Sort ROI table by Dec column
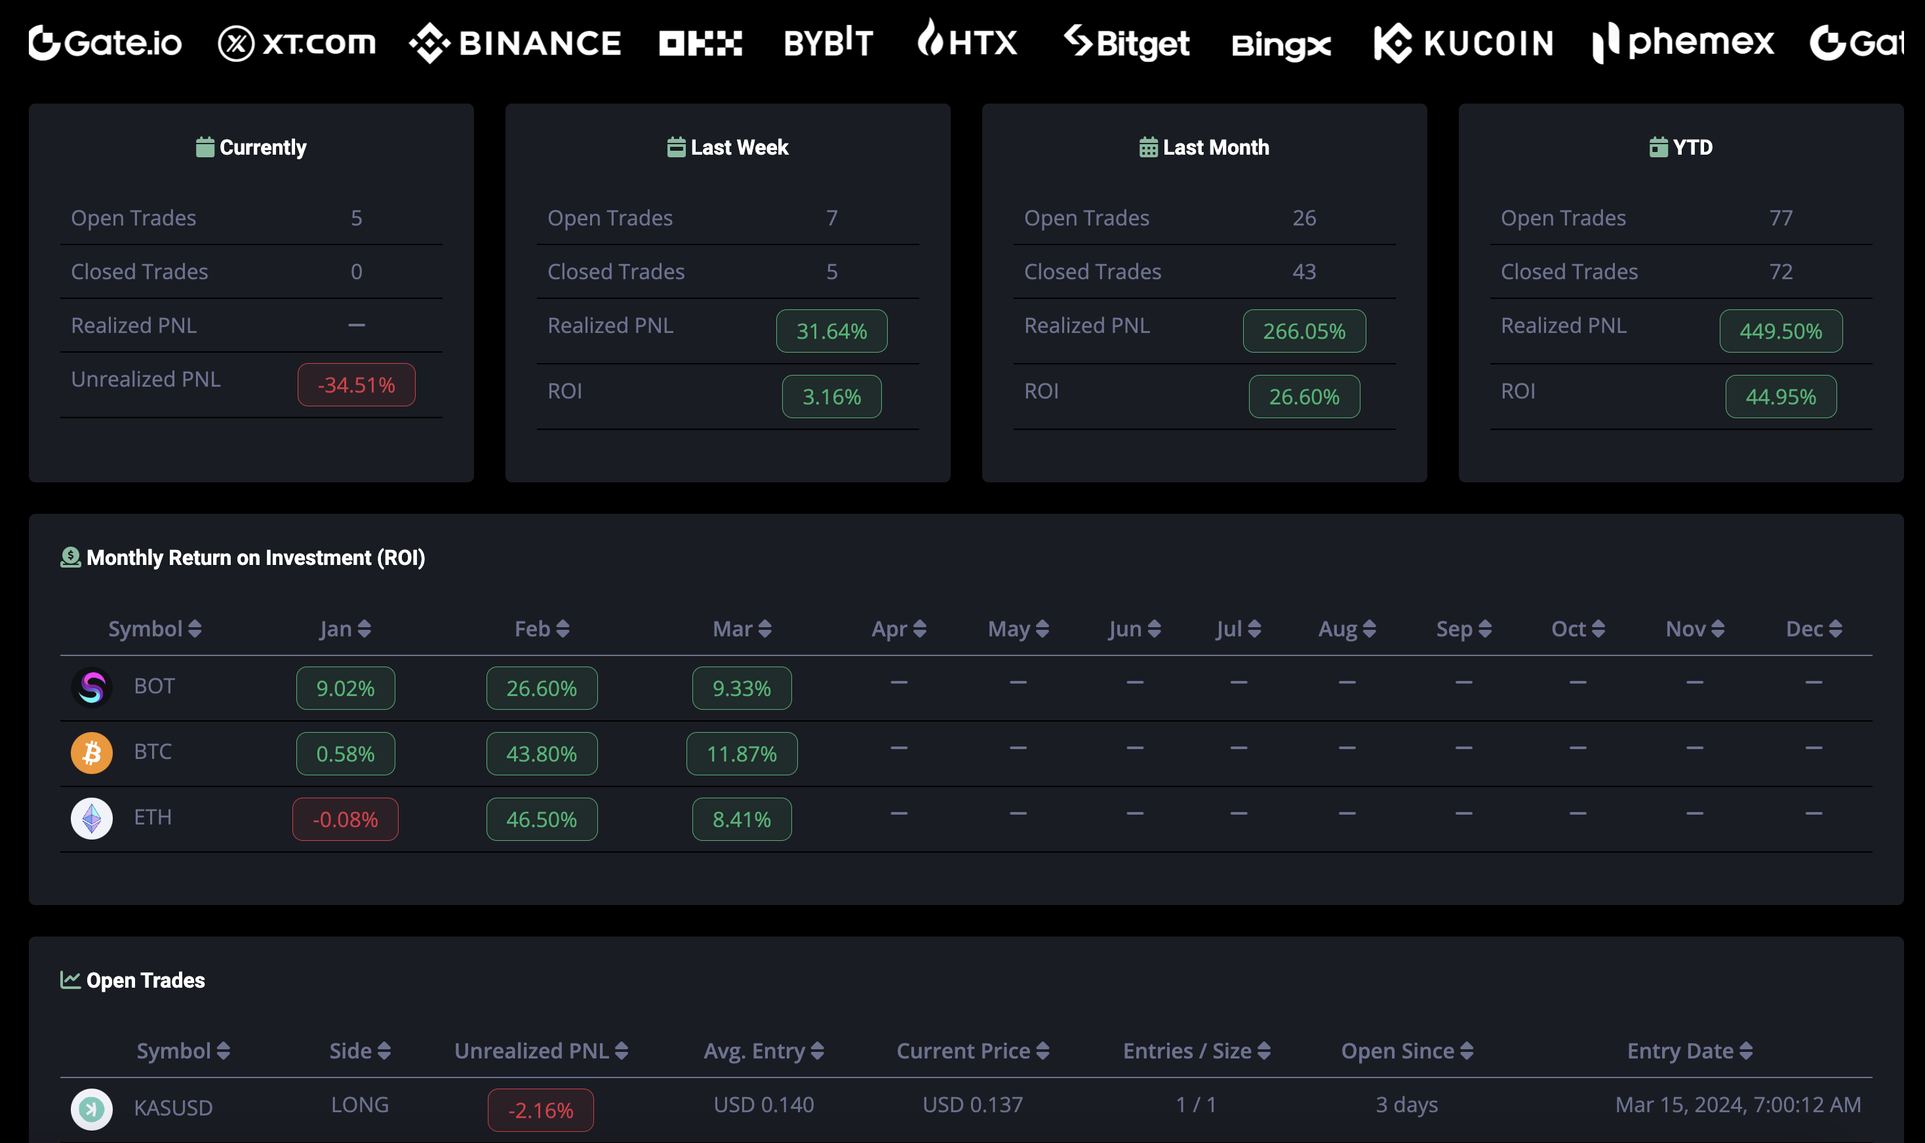 [x=1814, y=629]
